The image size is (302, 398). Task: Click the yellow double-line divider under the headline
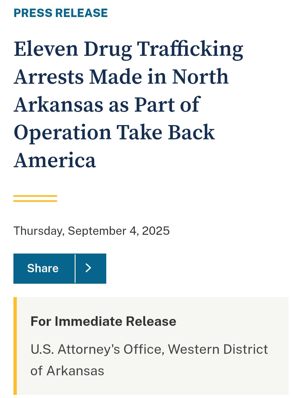coord(35,199)
